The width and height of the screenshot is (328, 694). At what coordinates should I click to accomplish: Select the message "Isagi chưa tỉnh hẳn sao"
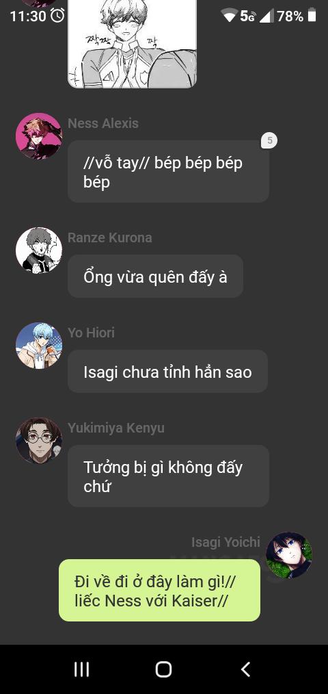click(167, 372)
